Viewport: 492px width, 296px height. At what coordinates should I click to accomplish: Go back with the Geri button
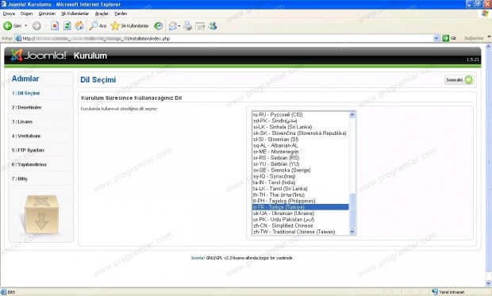pyautogui.click(x=12, y=25)
